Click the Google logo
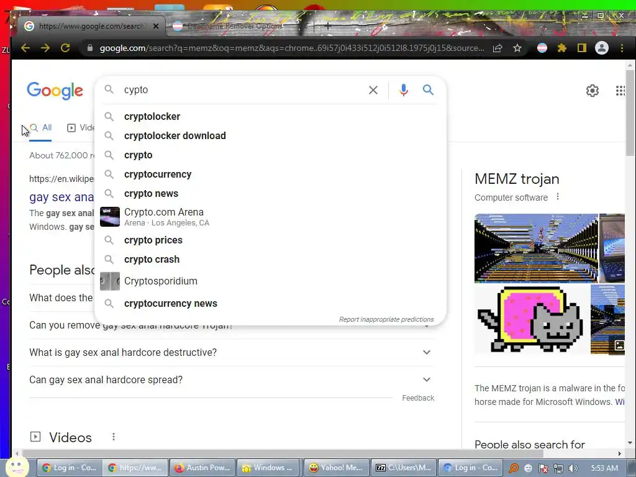The height and width of the screenshot is (477, 636). (55, 91)
